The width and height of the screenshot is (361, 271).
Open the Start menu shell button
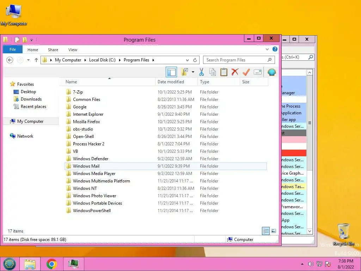(x=10, y=264)
